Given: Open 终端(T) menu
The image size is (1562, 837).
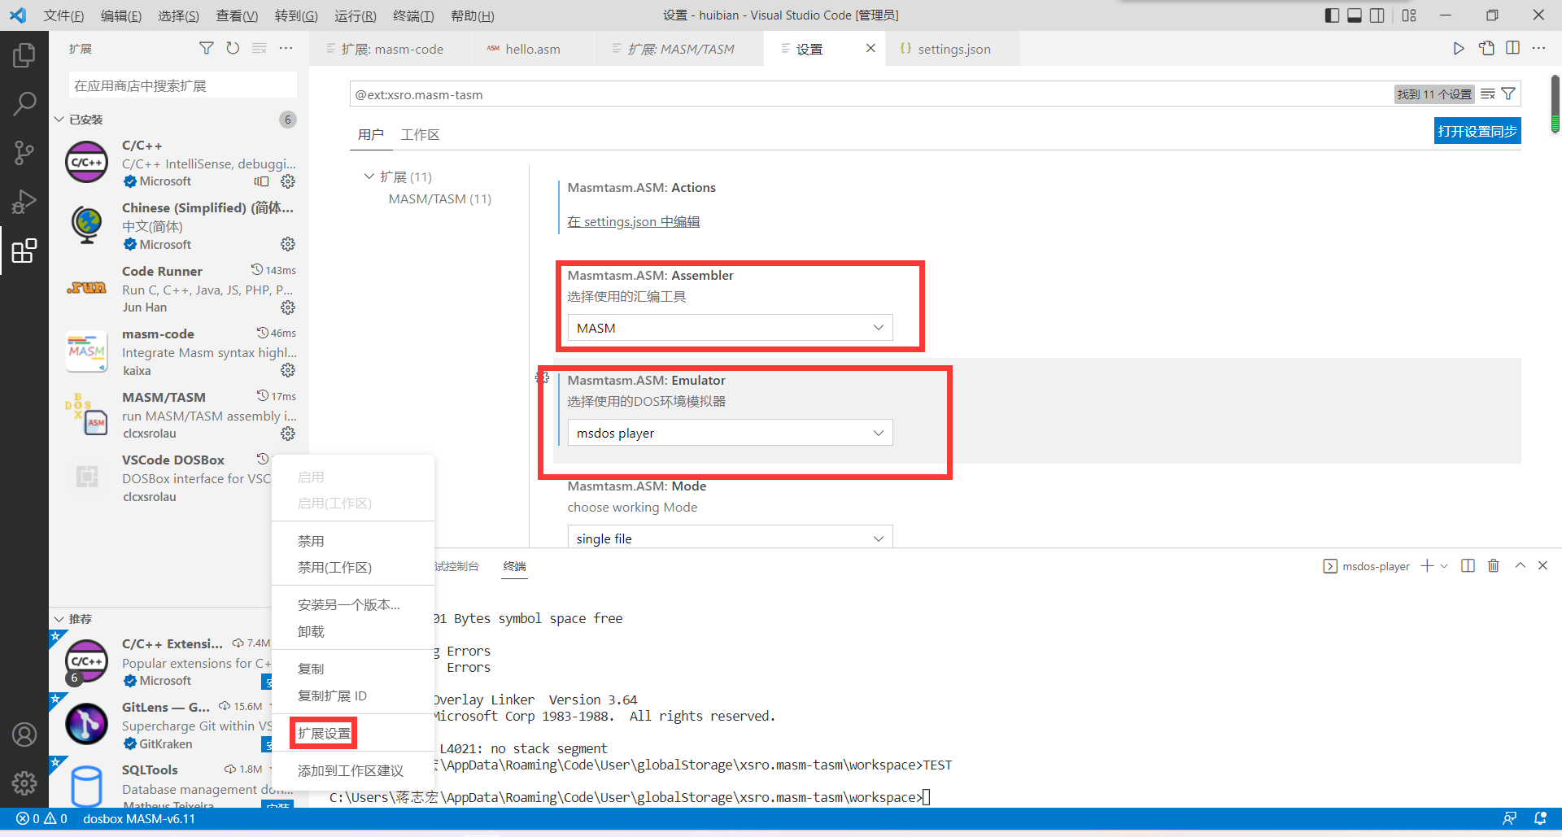Looking at the screenshot, I should tap(413, 15).
